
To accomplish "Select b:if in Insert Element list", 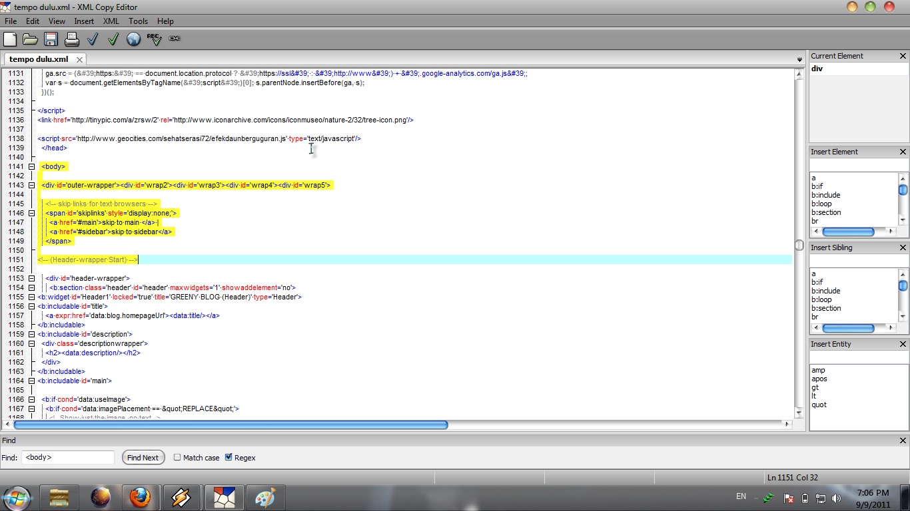I will (x=817, y=186).
